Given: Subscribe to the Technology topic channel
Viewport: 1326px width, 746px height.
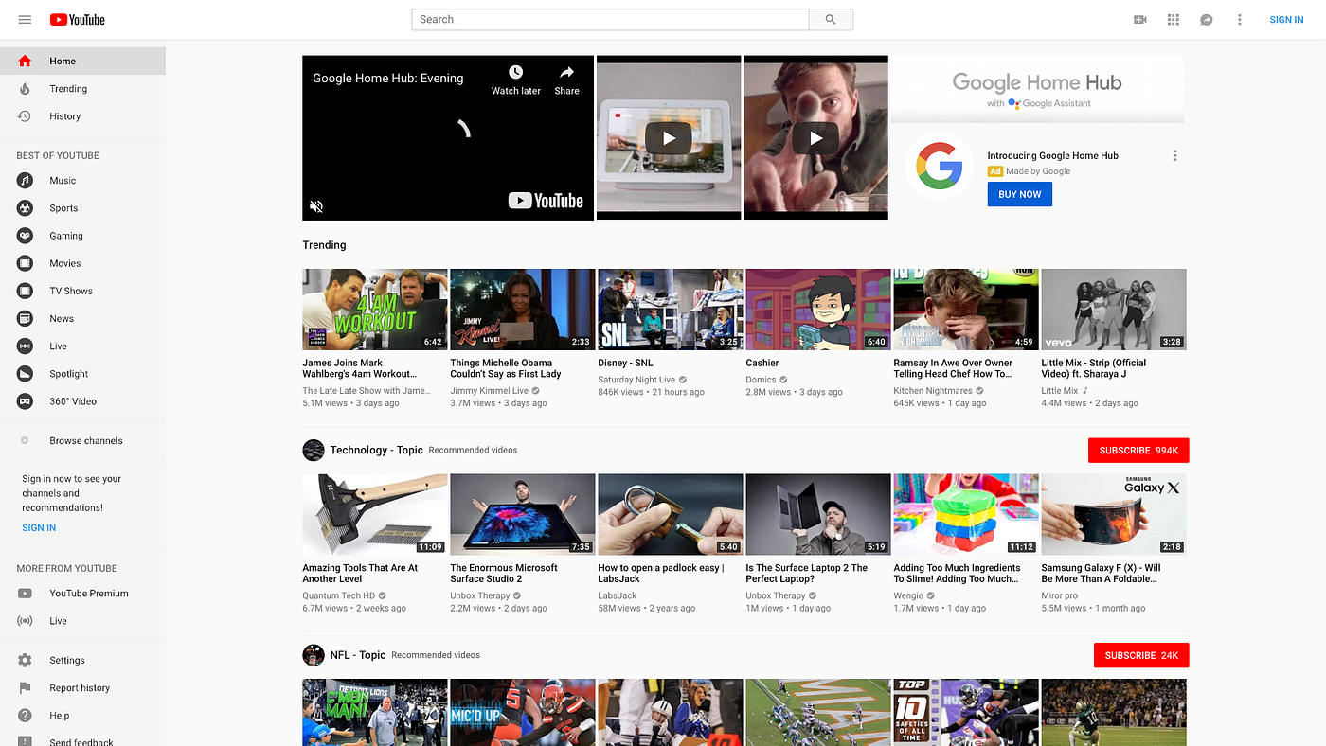Looking at the screenshot, I should coord(1138,450).
